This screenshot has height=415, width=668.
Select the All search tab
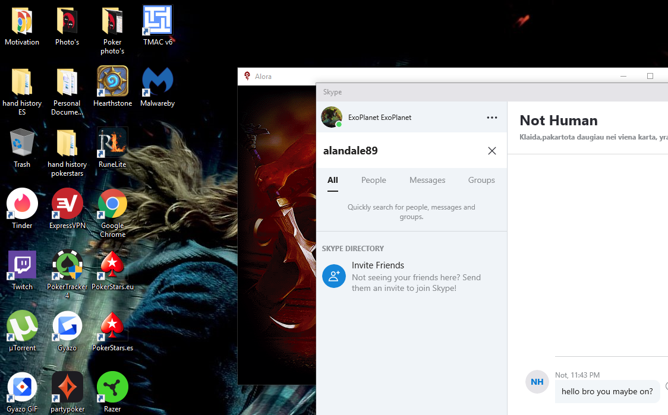(x=333, y=180)
